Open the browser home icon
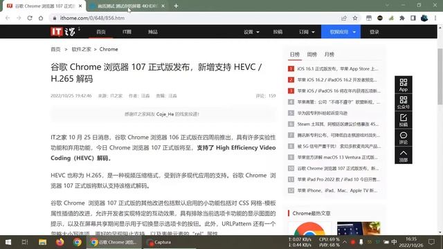 point(41,18)
